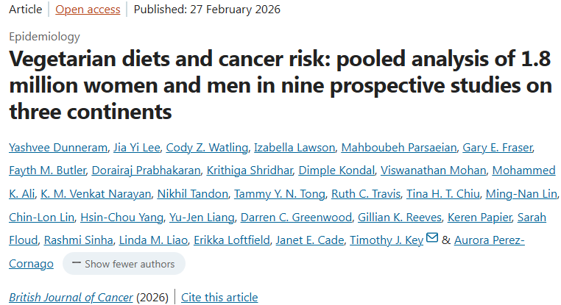Viewport: 561px width, 305px height.
Task: Open author Janet E. Cade
Action: [308, 240]
